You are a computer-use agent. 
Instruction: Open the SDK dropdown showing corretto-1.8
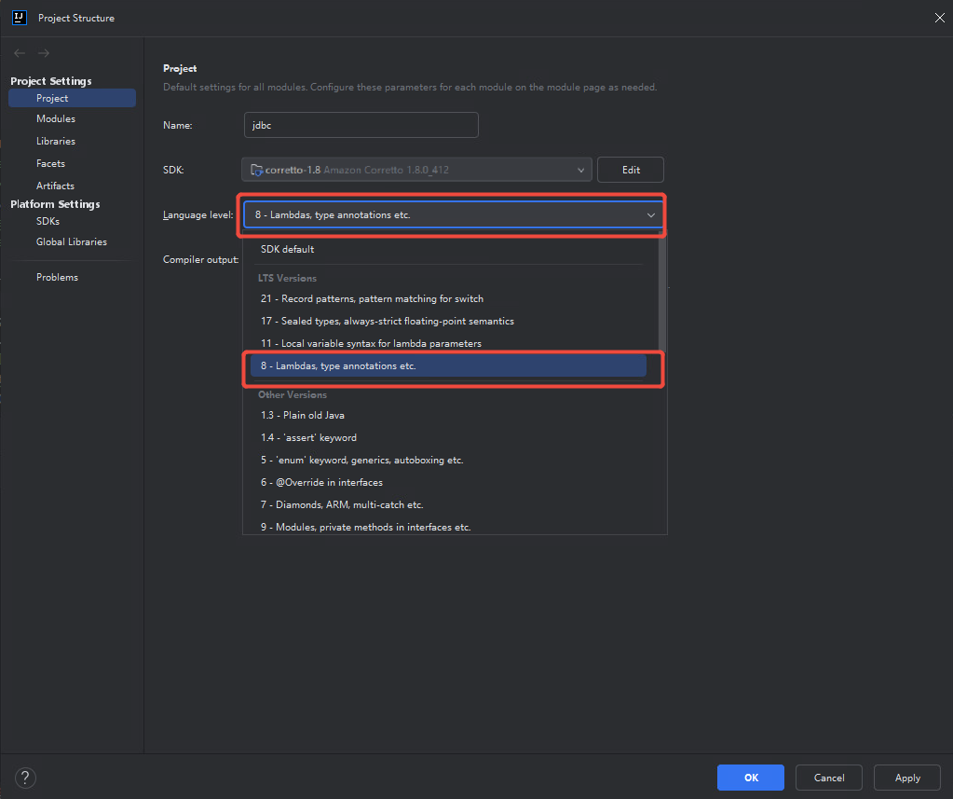point(416,170)
